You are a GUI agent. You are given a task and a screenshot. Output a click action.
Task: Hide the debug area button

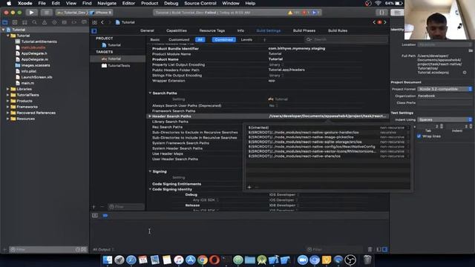95,216
